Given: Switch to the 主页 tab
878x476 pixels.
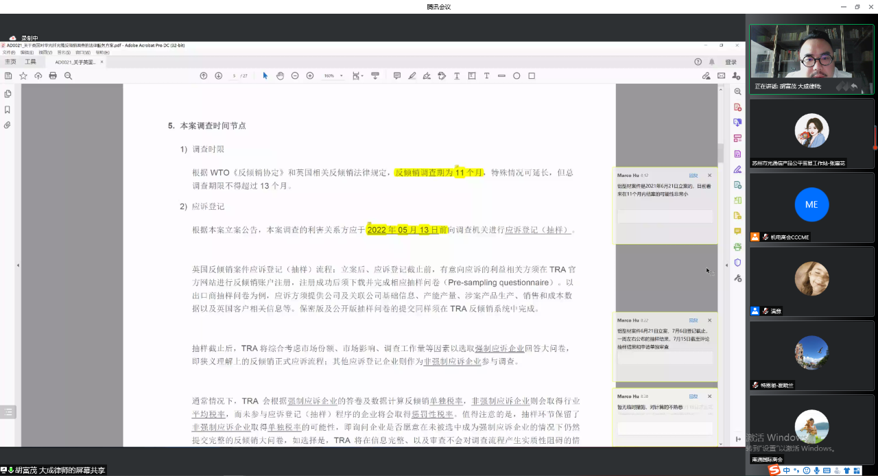Looking at the screenshot, I should coord(10,62).
